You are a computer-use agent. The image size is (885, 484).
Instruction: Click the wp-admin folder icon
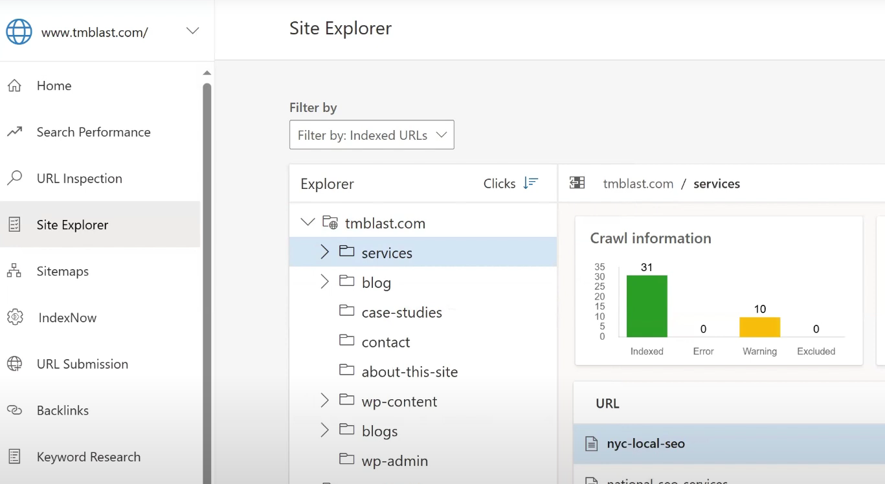tap(347, 459)
